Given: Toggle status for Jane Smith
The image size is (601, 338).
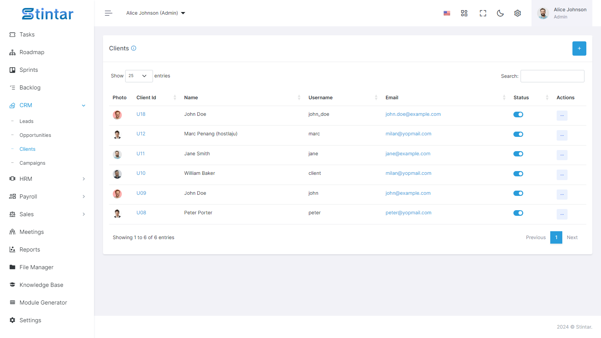Looking at the screenshot, I should tap(518, 154).
